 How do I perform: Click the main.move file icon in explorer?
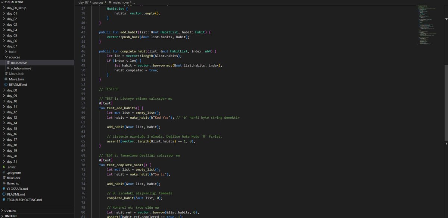(x=8, y=63)
